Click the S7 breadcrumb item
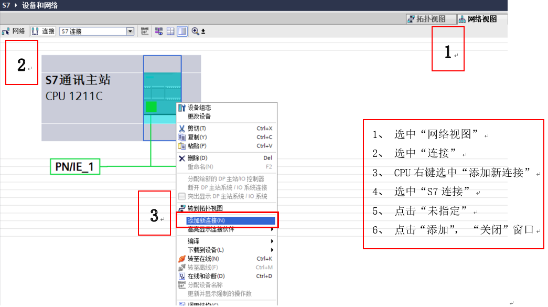Image resolution: width=548 pixels, height=307 pixels. (x=6, y=5)
